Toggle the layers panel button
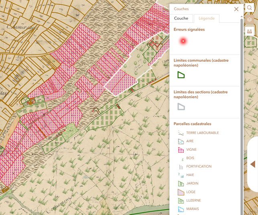258x215 pixels. [x=250, y=20]
